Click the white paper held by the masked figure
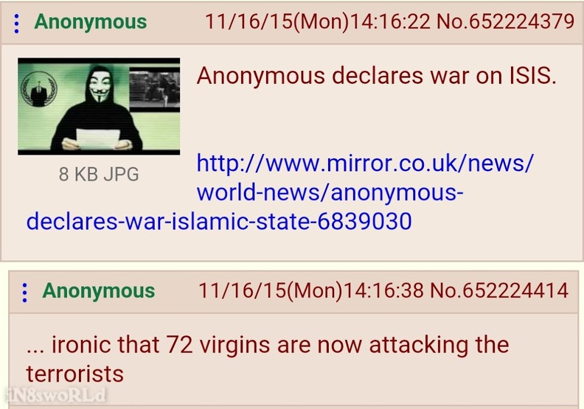Screen dimensions: 584x409 click(x=98, y=139)
